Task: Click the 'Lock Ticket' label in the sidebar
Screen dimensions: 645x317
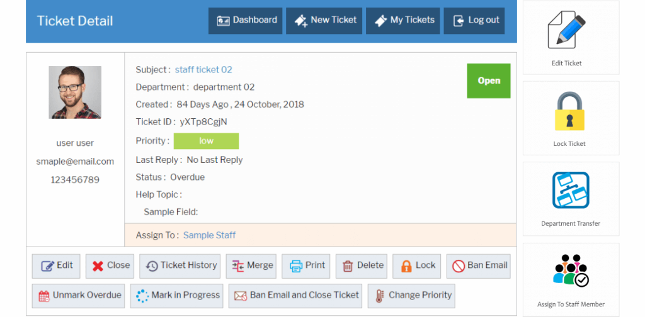Action: click(569, 143)
